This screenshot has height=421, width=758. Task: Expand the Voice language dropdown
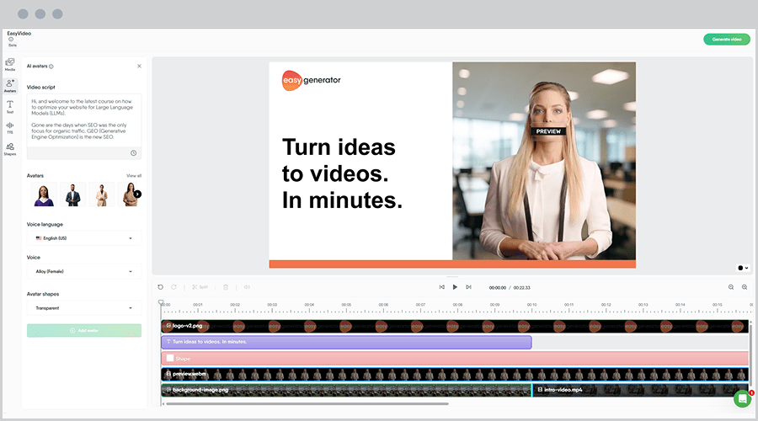point(84,238)
